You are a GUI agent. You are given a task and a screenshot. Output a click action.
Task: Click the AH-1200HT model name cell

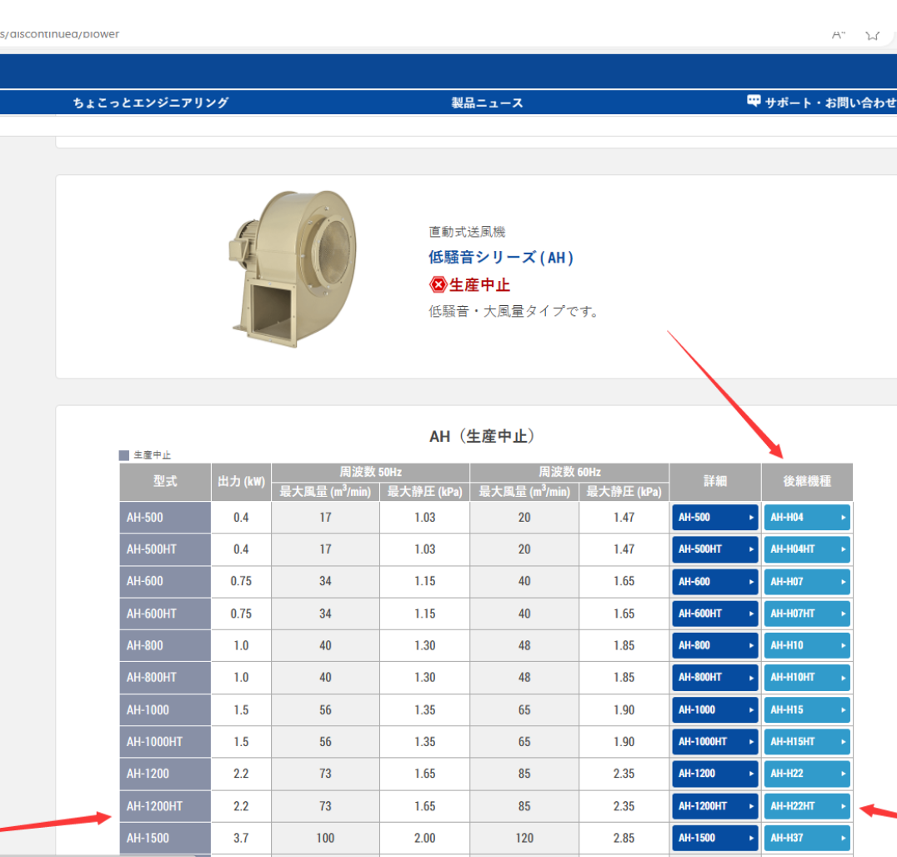(164, 806)
